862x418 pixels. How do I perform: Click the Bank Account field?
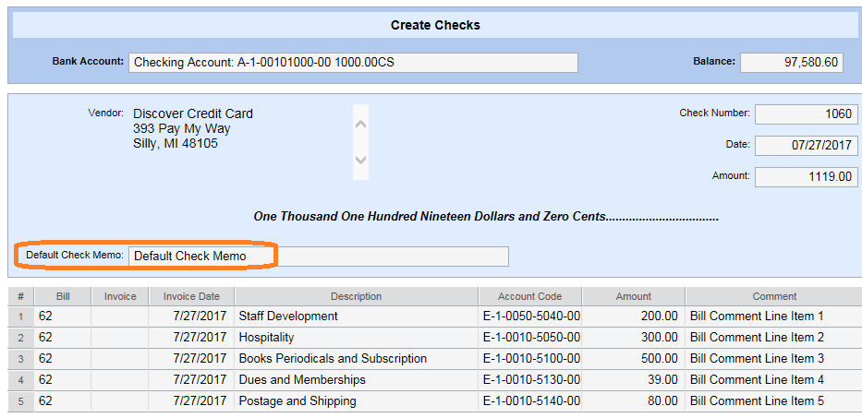pos(352,63)
